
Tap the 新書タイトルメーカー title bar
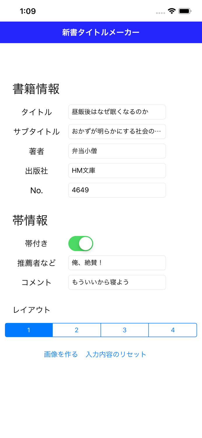(x=101, y=32)
